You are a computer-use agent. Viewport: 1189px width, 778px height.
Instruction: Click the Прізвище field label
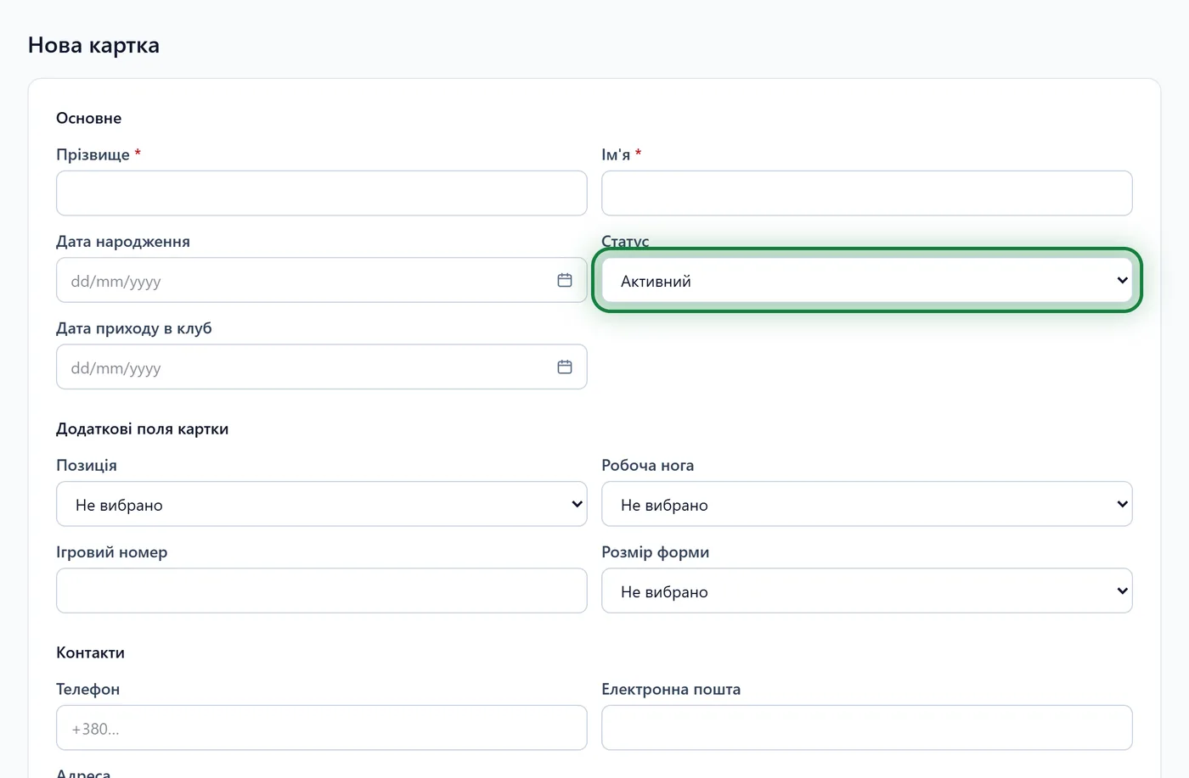click(93, 154)
